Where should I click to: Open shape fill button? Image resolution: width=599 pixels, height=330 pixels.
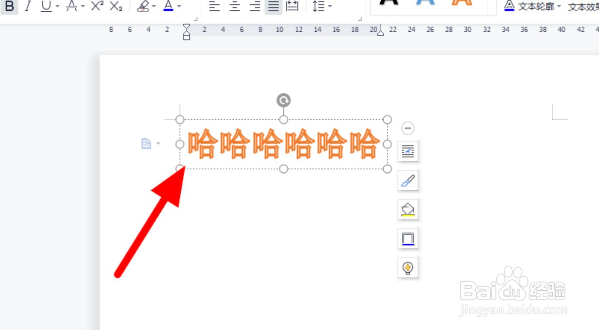pos(408,210)
